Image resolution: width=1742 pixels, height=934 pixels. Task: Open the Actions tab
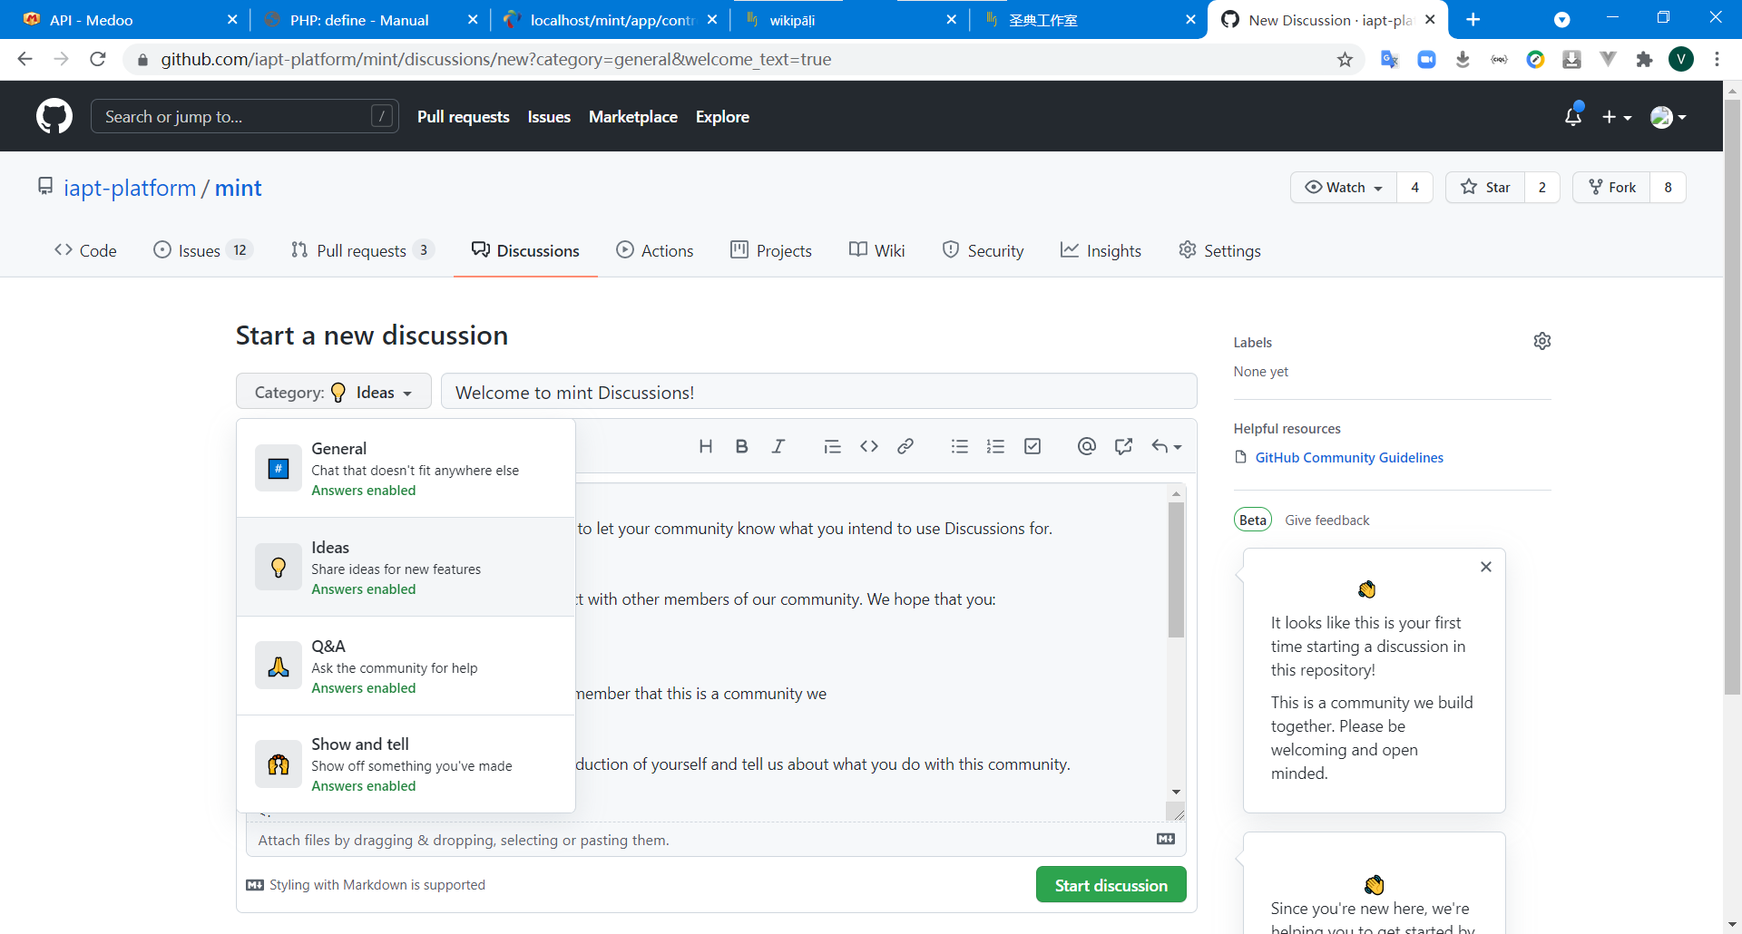coord(654,250)
